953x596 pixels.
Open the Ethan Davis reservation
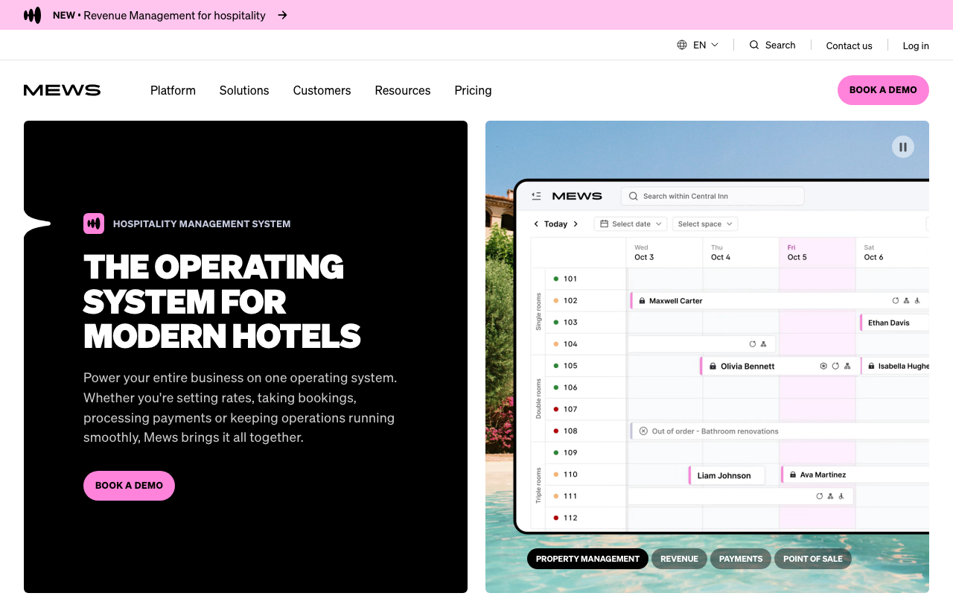point(894,323)
